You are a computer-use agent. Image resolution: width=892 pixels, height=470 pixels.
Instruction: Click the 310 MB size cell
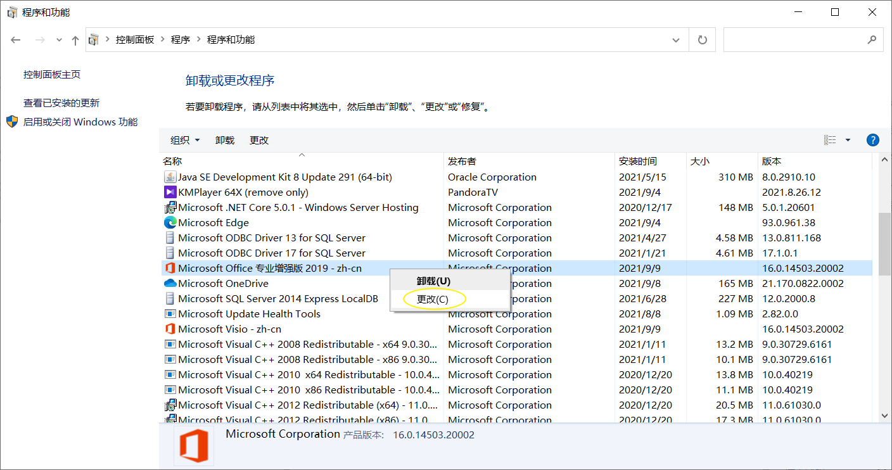click(x=736, y=177)
